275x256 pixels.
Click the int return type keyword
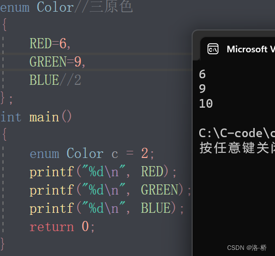point(11,117)
